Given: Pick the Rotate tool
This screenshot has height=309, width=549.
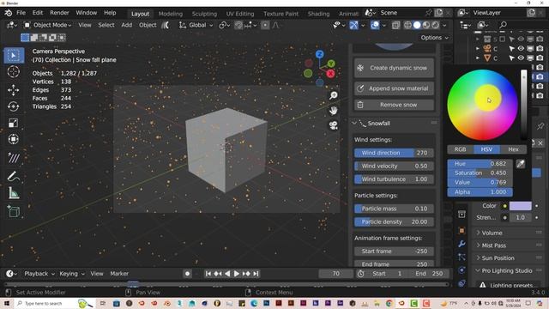Looking at the screenshot, I should coord(14,106).
